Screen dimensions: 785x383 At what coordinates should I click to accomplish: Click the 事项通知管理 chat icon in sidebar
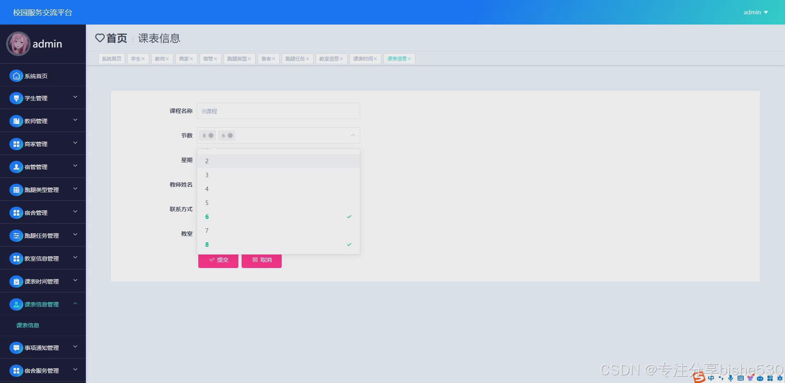coord(16,347)
